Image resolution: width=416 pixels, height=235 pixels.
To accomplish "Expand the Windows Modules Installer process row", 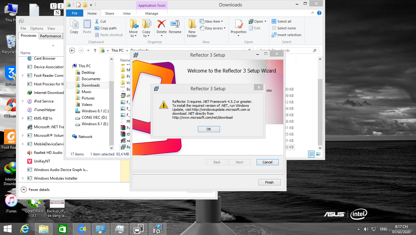I will click(23, 178).
